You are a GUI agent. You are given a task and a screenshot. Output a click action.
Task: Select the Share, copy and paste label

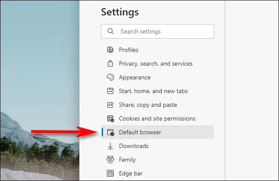148,105
